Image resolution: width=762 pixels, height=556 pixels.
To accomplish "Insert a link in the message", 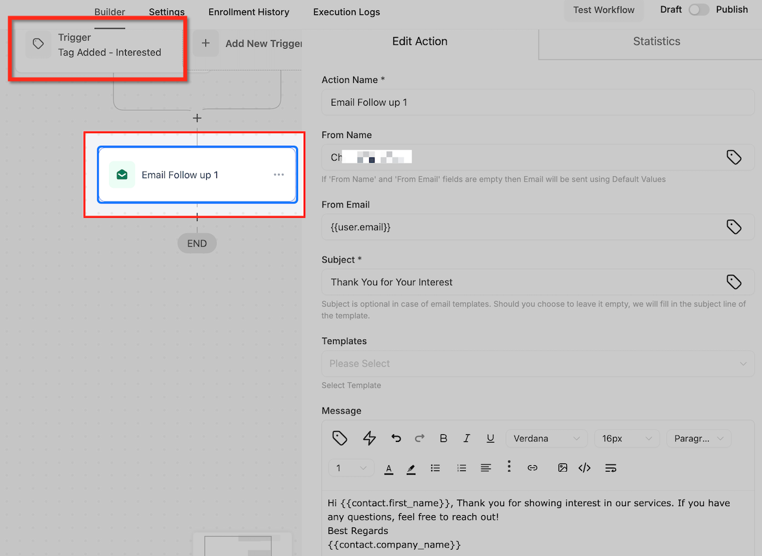I will [x=533, y=468].
